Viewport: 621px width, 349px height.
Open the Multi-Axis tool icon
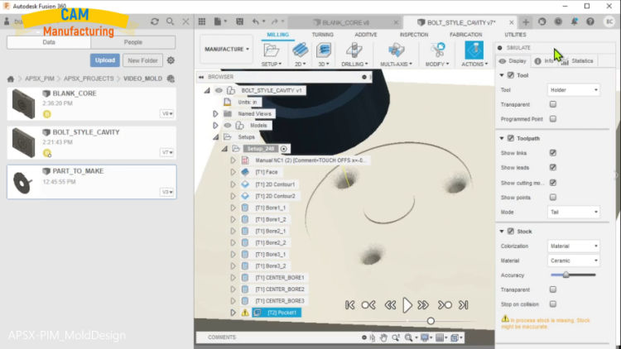[x=396, y=50]
